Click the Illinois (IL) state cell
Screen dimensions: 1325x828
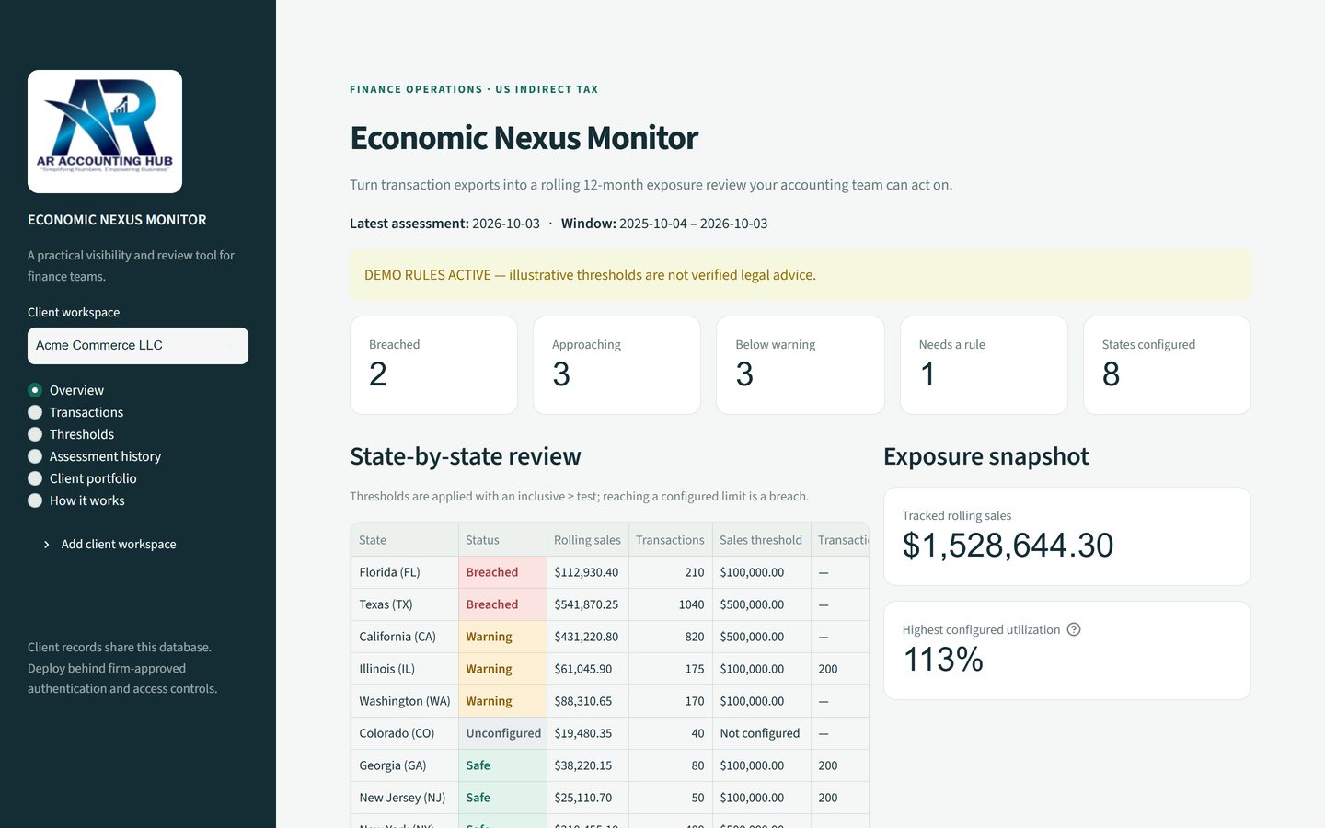(x=405, y=669)
